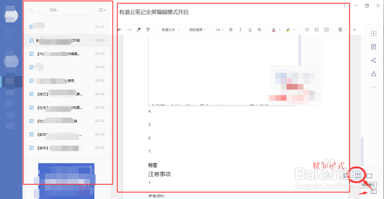
Task: Insert a numbered list
Action: point(317,29)
